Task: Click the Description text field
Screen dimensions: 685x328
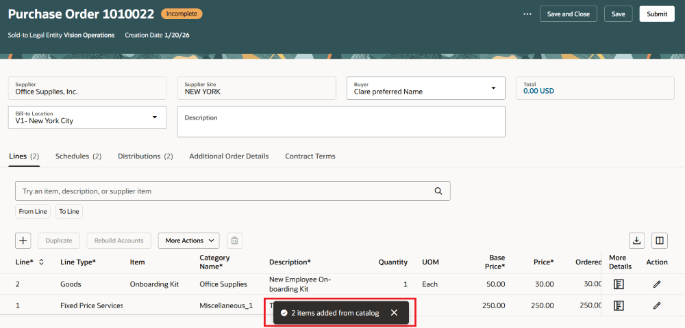Action: coord(341,122)
